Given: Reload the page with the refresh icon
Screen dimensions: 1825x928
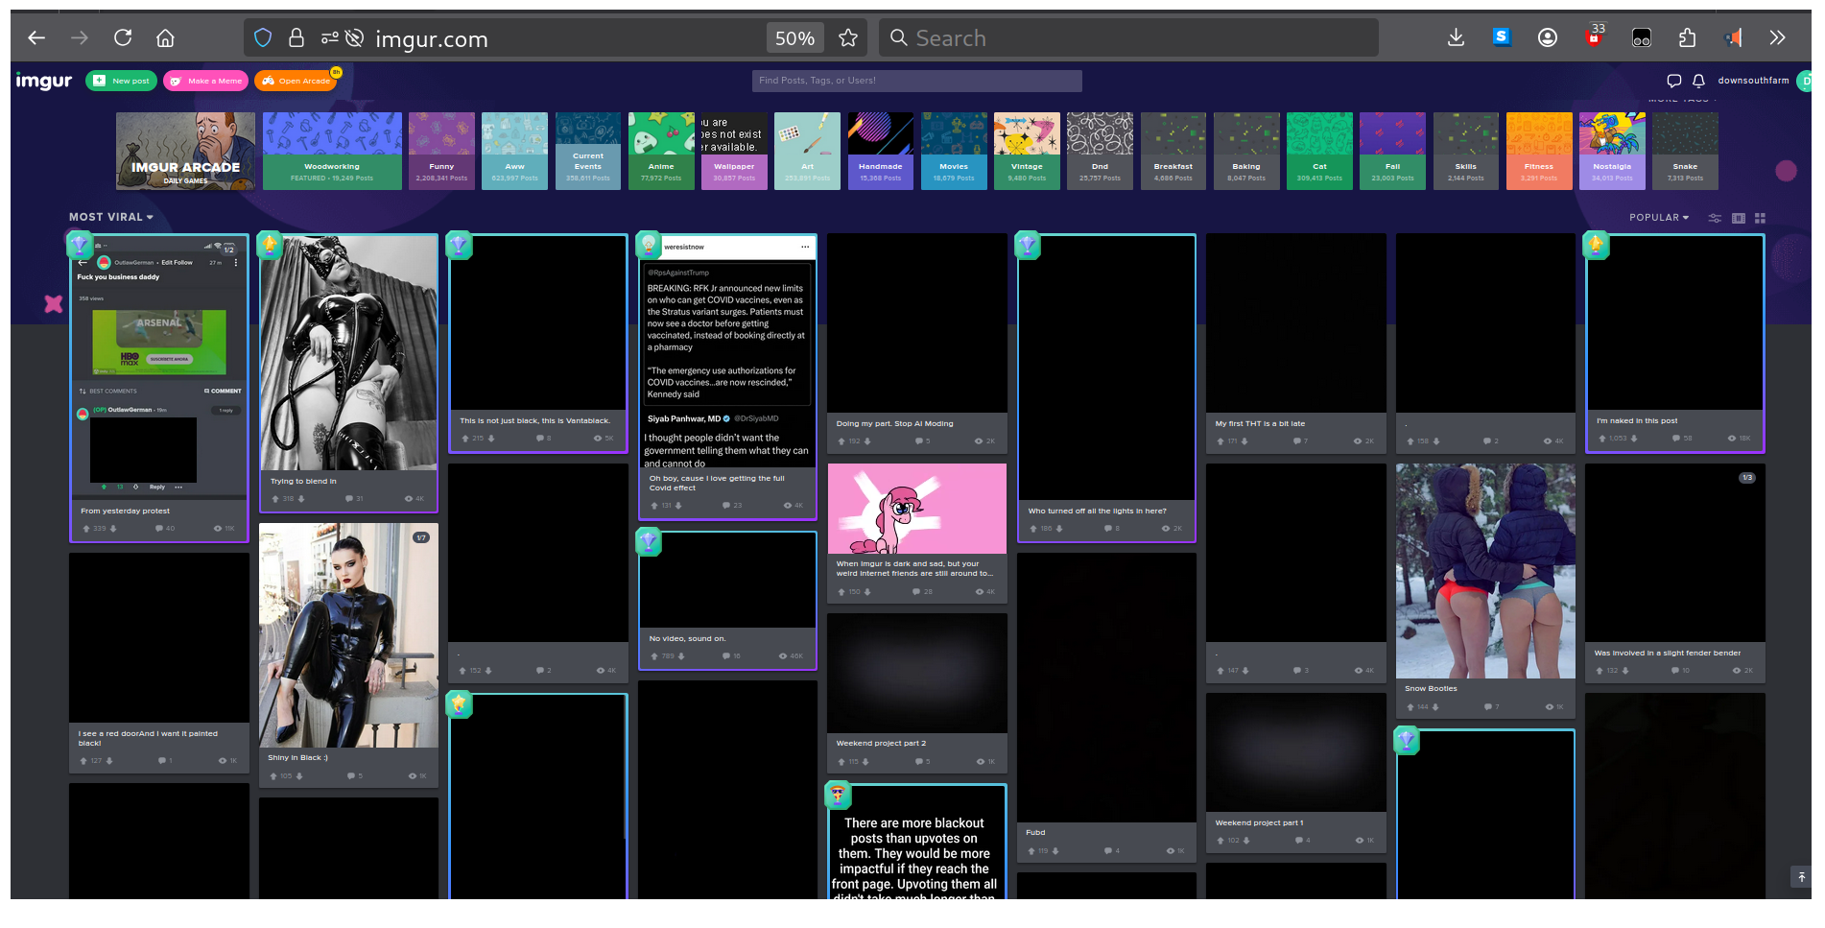Looking at the screenshot, I should pyautogui.click(x=123, y=38).
